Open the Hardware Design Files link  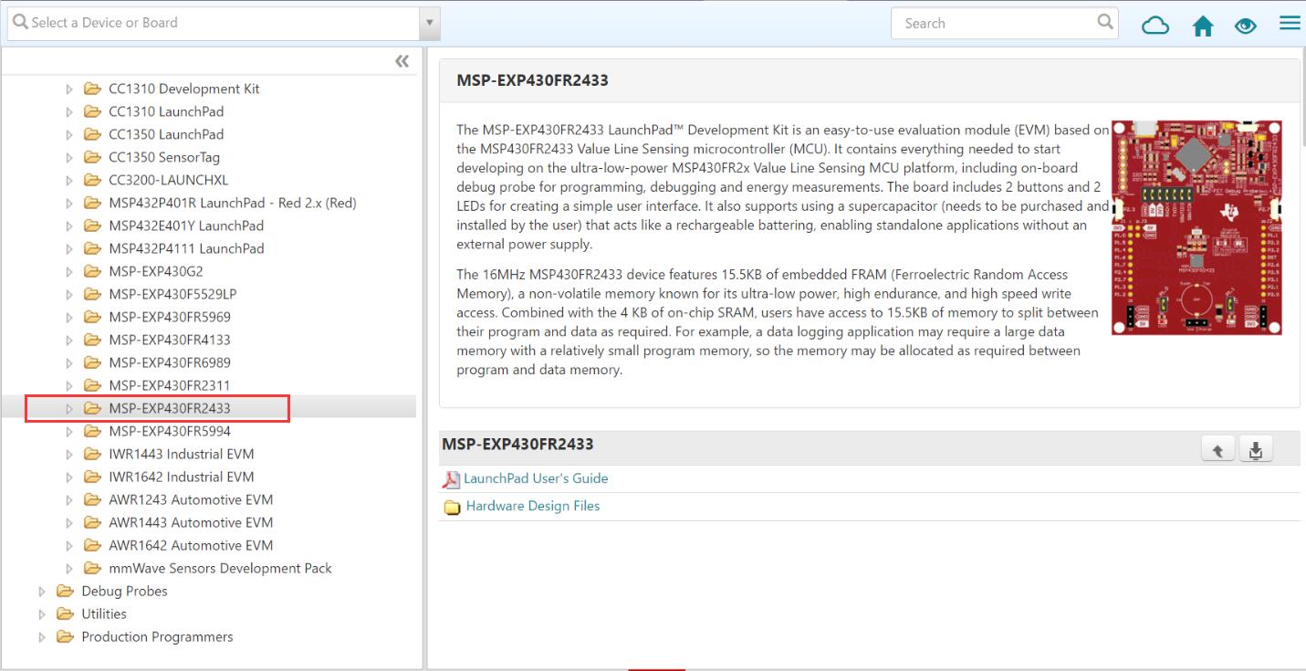pos(533,506)
